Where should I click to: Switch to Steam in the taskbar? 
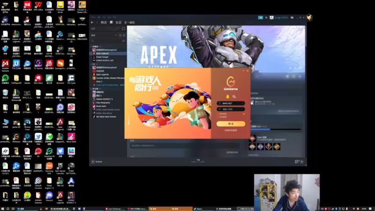pyautogui.click(x=204, y=209)
